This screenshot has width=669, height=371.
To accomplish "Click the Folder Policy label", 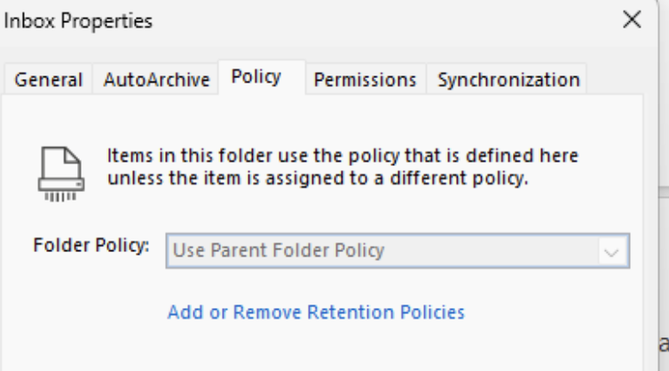I will coord(91,246).
